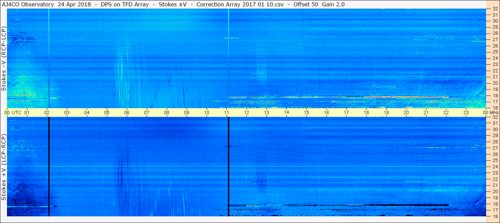Click the 'AJ4CO Observatory' title text
500x223 pixels.
[x=28, y=4]
